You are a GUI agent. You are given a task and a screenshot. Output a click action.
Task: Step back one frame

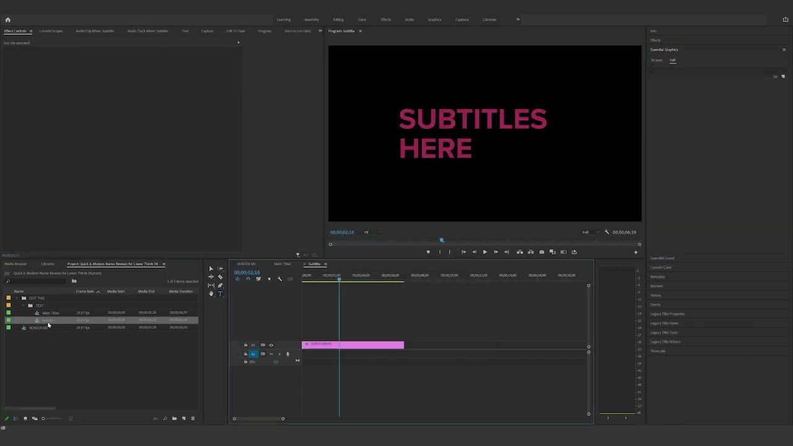click(x=474, y=252)
